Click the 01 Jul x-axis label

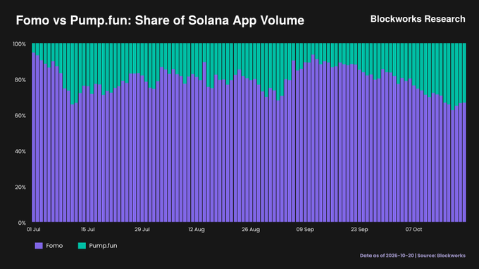point(34,230)
